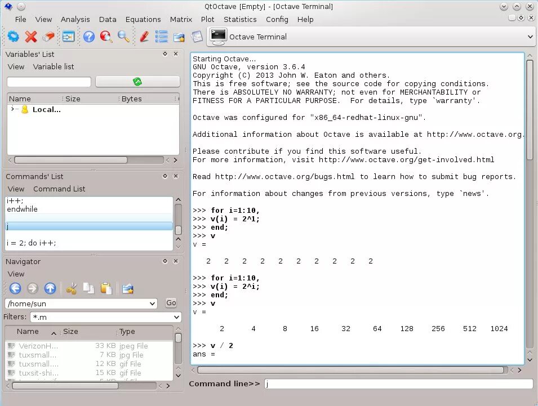The height and width of the screenshot is (406, 538).
Task: Click the Bytes column header in variables
Action: click(x=131, y=99)
